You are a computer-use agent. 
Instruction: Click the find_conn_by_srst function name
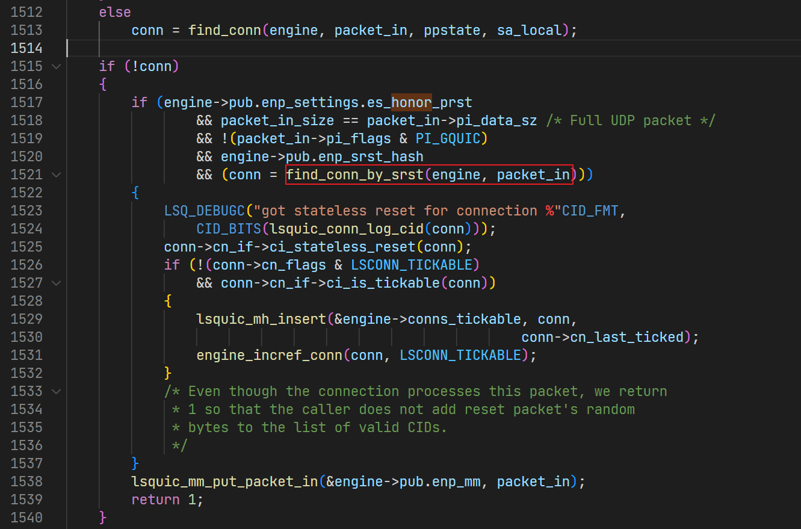click(x=354, y=175)
